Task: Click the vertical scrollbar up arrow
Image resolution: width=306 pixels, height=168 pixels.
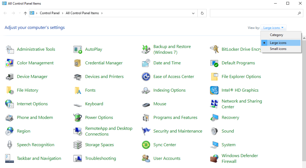Action: 304,38
